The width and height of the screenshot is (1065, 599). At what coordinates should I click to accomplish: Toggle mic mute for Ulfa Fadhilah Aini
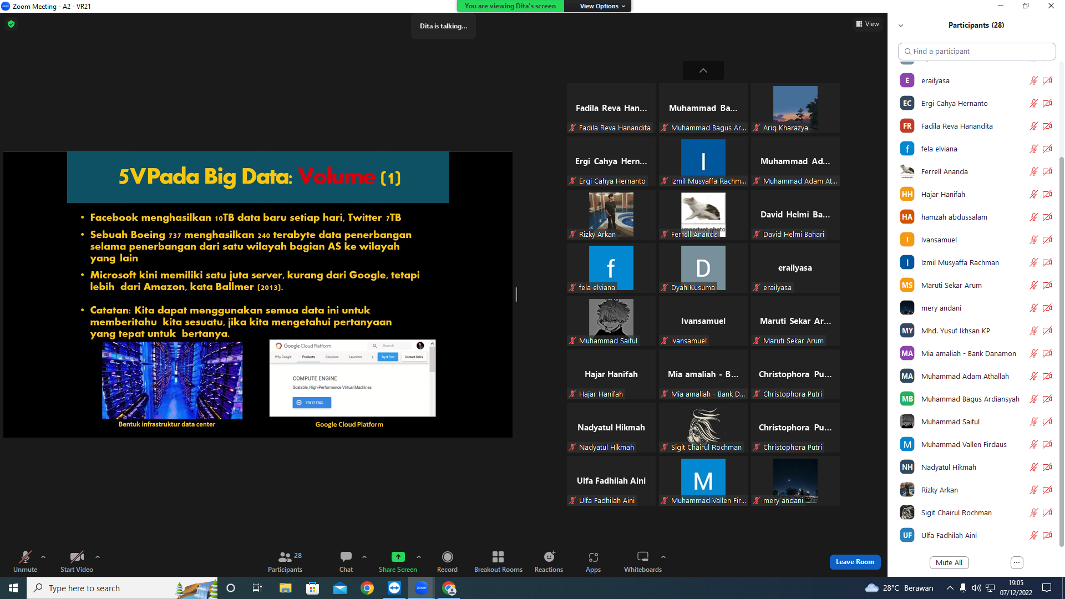pos(1033,535)
